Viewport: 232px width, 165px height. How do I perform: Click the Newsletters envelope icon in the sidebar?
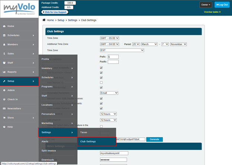click(4, 109)
